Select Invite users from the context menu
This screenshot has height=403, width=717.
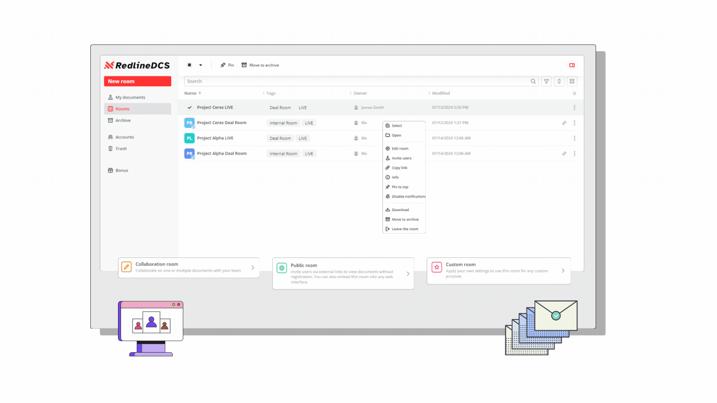[x=401, y=158]
